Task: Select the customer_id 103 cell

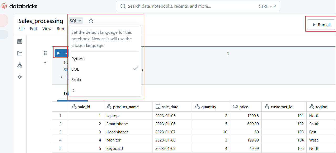Action: (284, 132)
